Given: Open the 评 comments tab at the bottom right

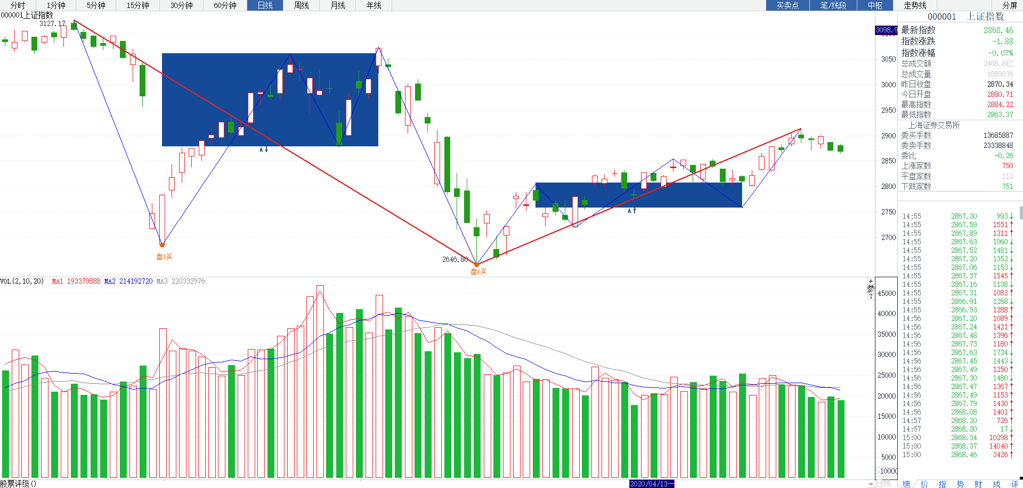Looking at the screenshot, I should [x=1015, y=484].
